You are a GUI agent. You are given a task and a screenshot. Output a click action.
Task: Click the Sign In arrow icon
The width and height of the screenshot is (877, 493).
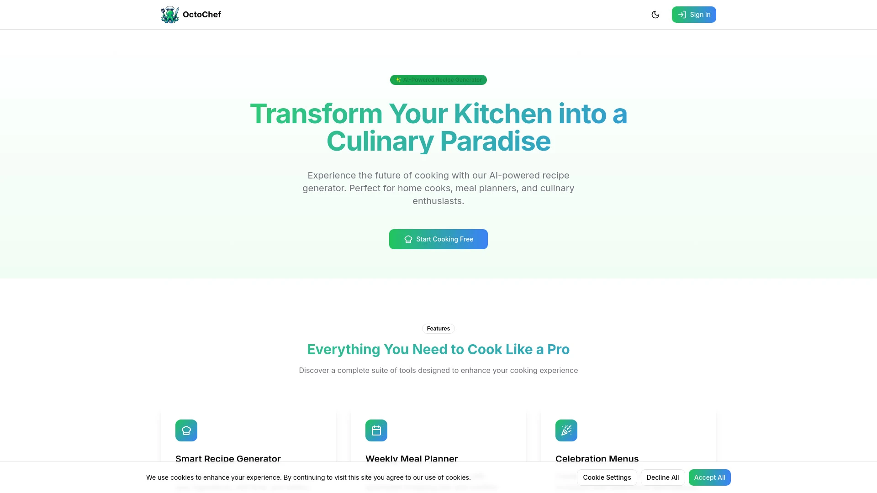(x=682, y=15)
